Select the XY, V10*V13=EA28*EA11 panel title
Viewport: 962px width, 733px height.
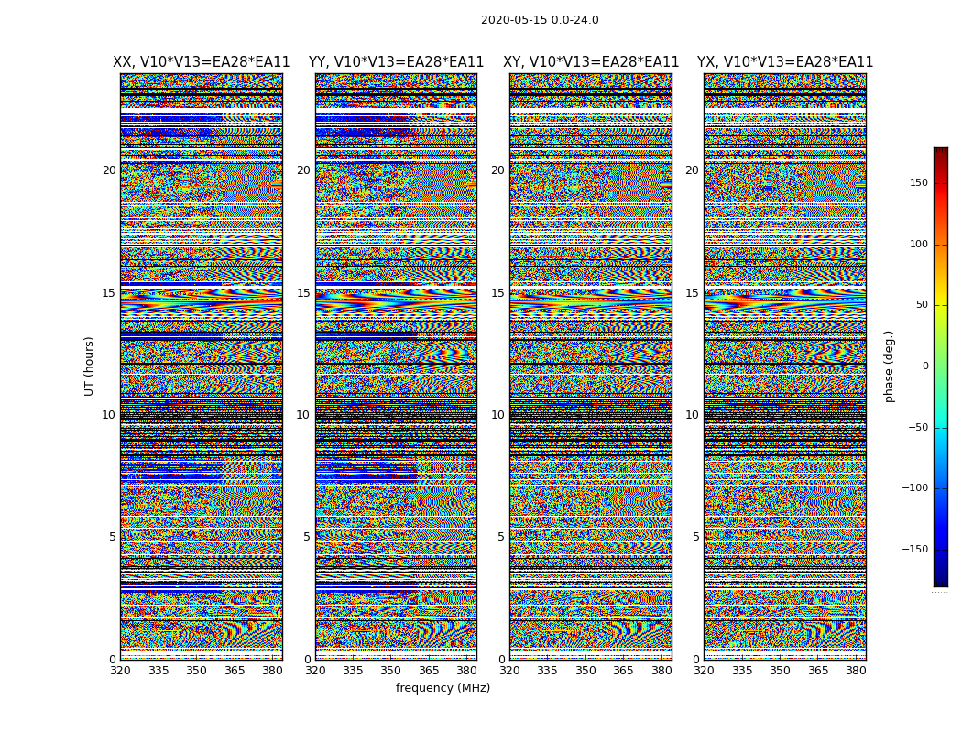point(591,62)
